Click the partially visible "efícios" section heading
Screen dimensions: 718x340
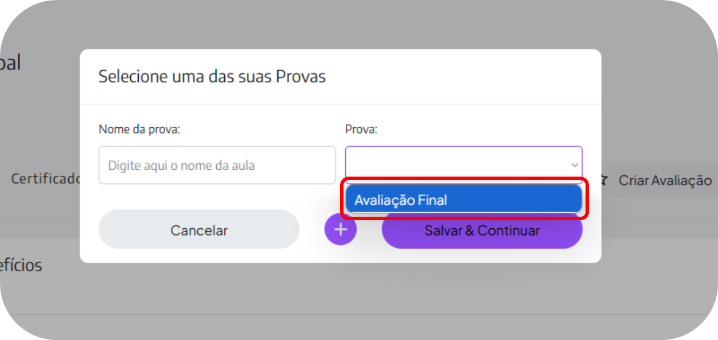tap(21, 265)
